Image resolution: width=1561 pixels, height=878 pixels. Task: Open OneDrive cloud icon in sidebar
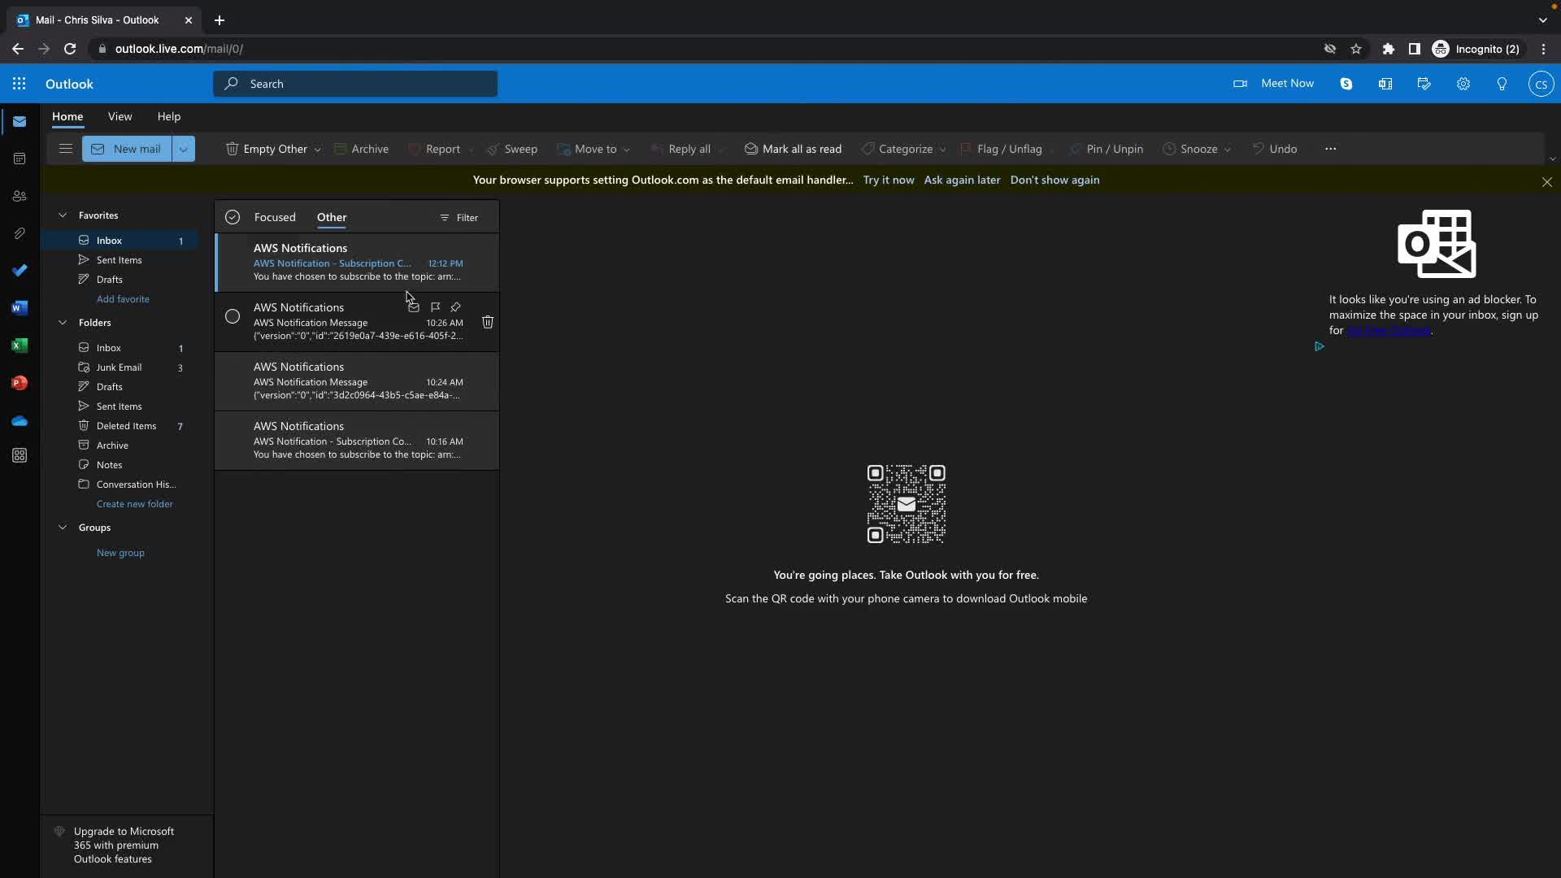pos(20,420)
